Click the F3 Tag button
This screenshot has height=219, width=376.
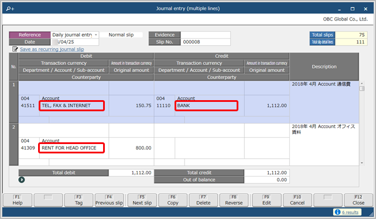[x=78, y=200]
